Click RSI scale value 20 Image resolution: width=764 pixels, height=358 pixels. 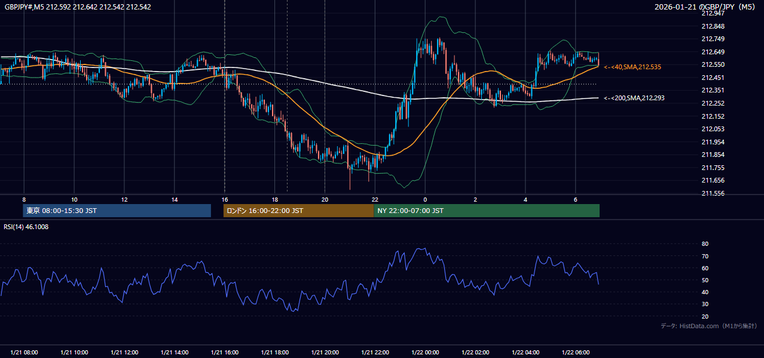point(705,316)
